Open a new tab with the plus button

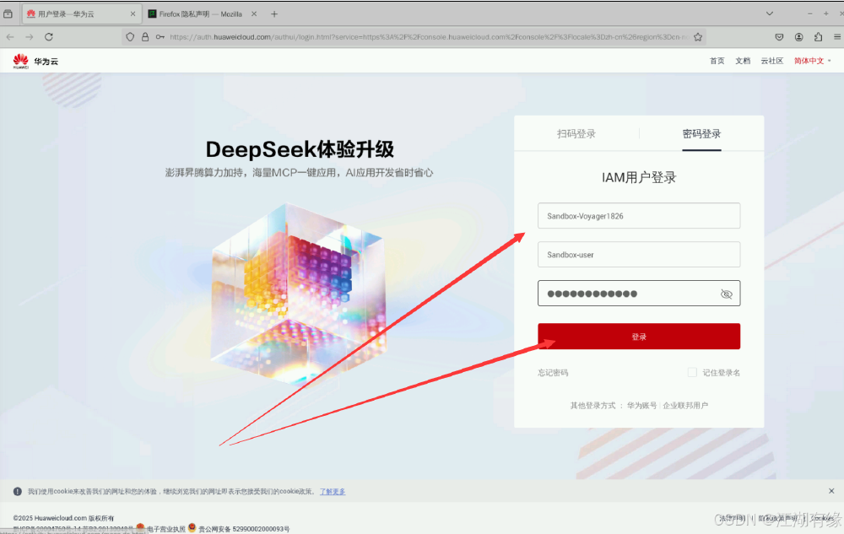(274, 14)
